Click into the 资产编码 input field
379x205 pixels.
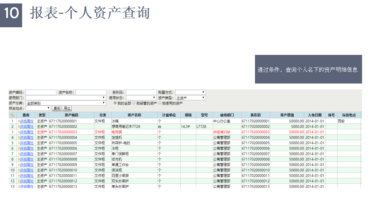41,92
